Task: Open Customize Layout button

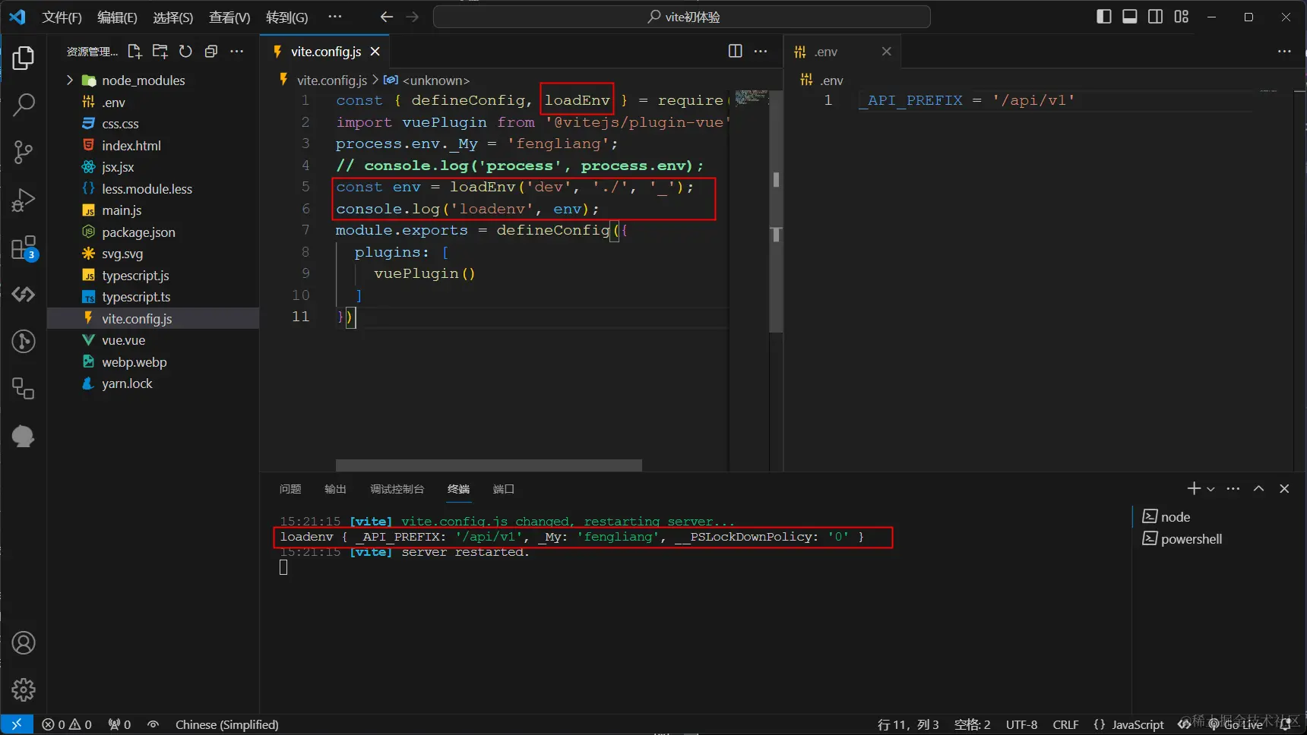Action: click(x=1181, y=17)
